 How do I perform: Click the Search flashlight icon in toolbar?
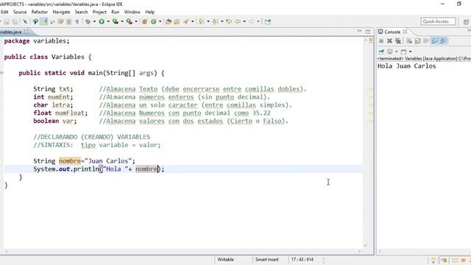(x=186, y=21)
